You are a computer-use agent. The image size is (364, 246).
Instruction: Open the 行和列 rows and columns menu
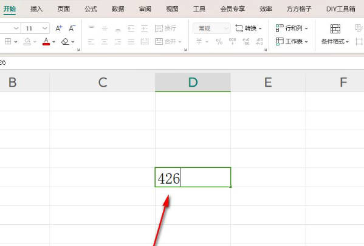click(x=292, y=28)
